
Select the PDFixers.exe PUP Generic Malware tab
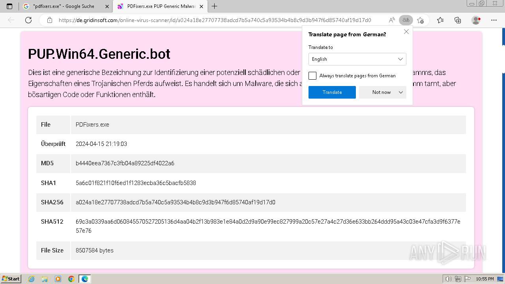(x=160, y=6)
